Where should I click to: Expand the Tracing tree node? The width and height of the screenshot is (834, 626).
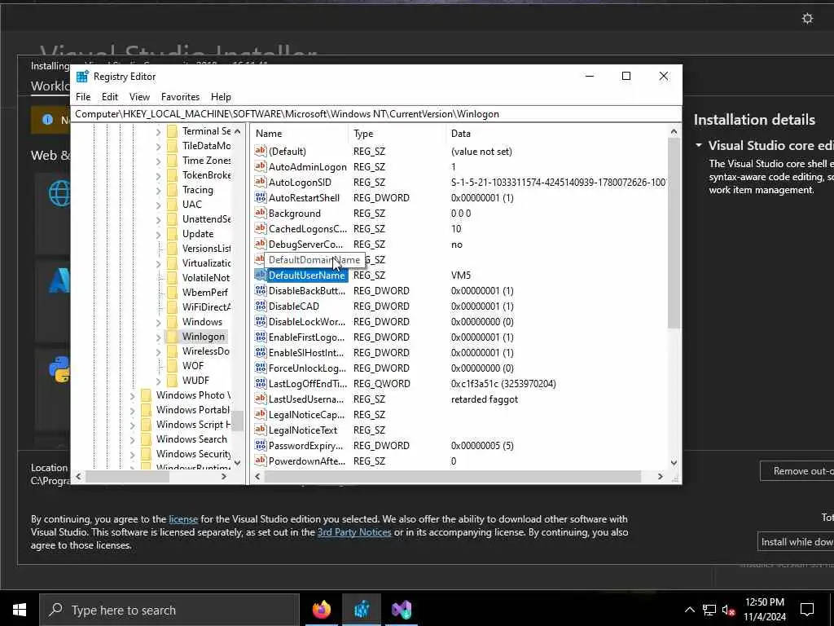tap(158, 190)
